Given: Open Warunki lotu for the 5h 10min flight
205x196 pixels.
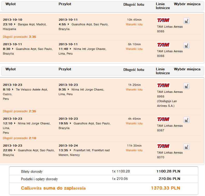Looking at the screenshot, I should click(134, 49).
